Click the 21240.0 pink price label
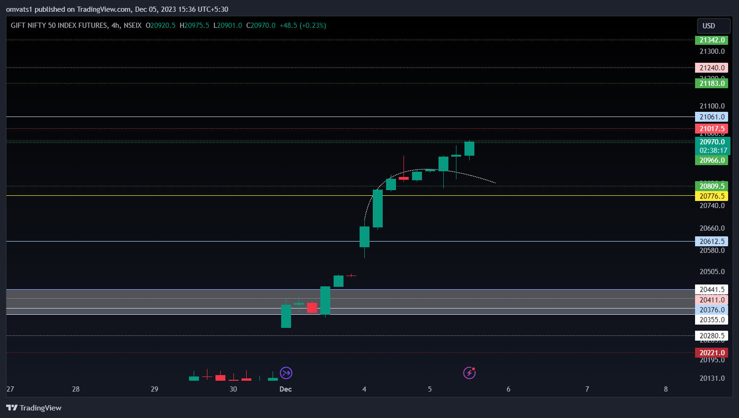 [x=712, y=68]
